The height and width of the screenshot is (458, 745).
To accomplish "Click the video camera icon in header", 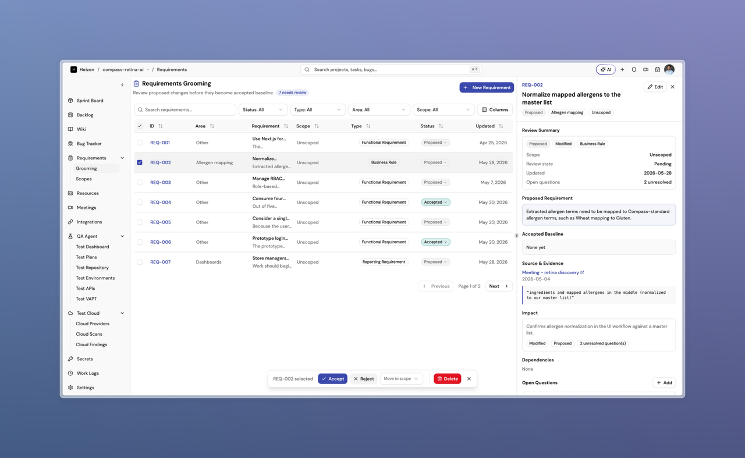I will [x=645, y=69].
